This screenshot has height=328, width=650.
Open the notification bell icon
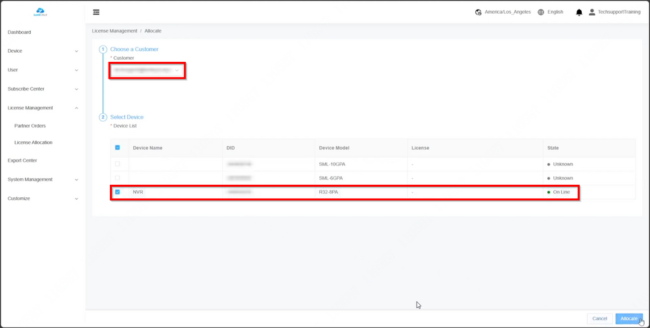click(x=579, y=12)
